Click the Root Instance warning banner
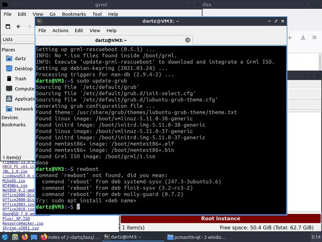The height and width of the screenshot is (242, 322). (x=220, y=219)
